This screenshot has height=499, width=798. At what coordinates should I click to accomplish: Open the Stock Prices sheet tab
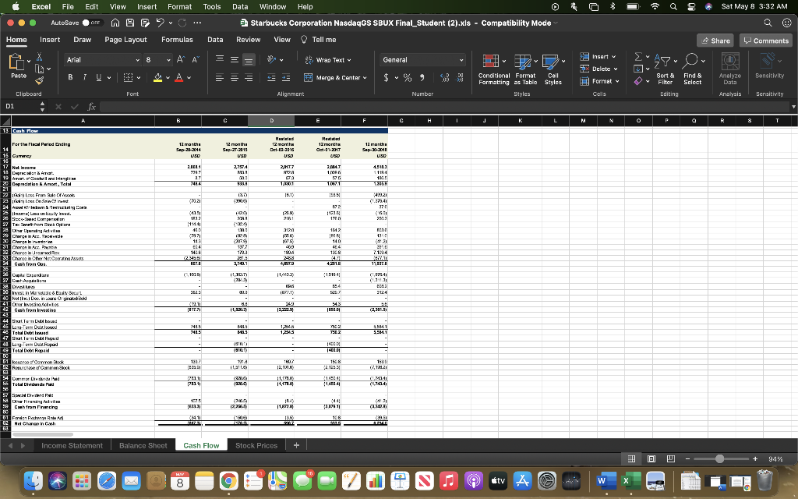point(256,445)
